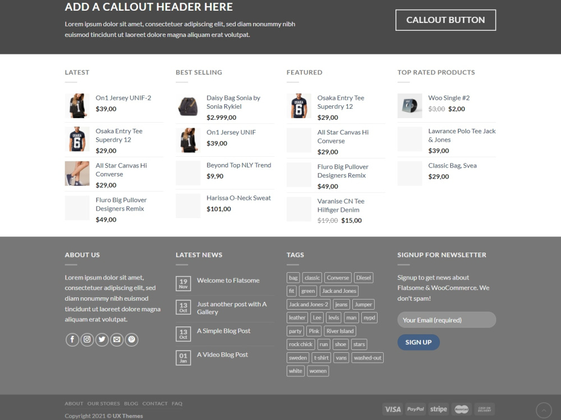Open the Instagram social icon
561x420 pixels.
[87, 340]
